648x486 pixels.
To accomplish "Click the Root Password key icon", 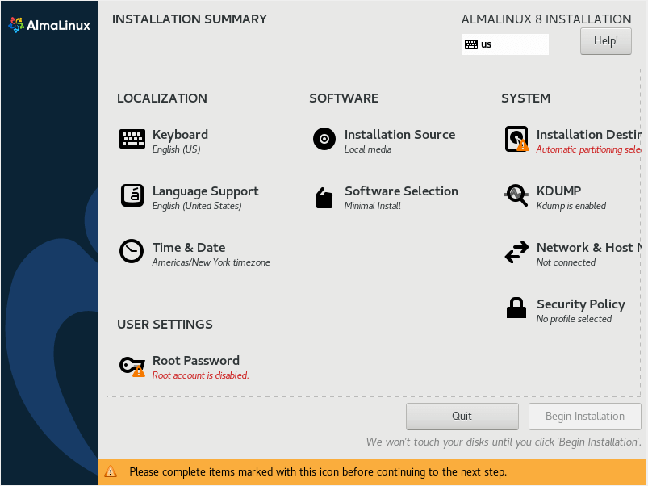I will pos(132,366).
